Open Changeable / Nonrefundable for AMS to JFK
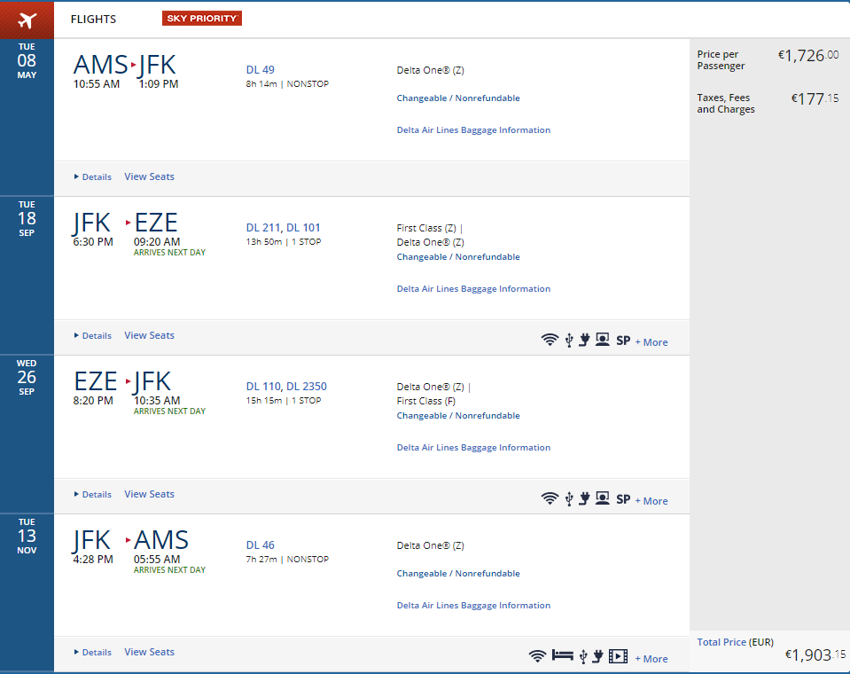 point(458,98)
